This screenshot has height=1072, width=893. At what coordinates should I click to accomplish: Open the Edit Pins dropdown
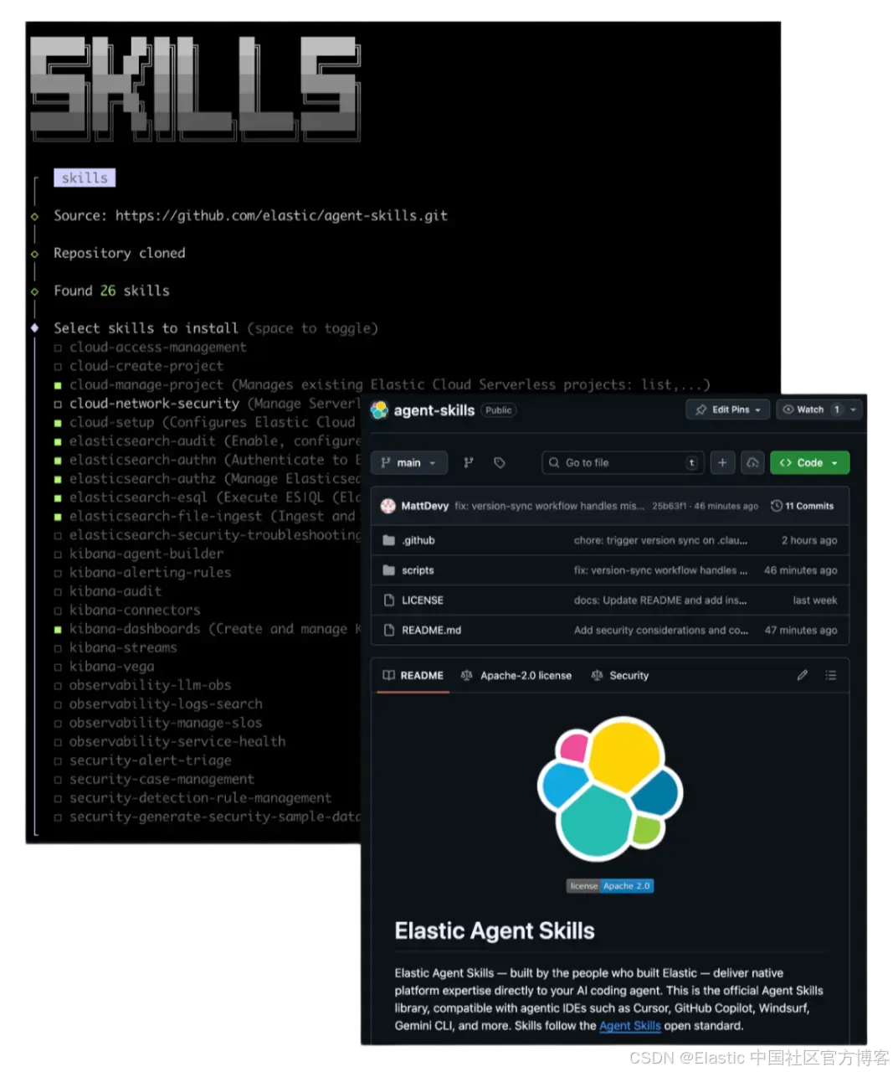(727, 410)
